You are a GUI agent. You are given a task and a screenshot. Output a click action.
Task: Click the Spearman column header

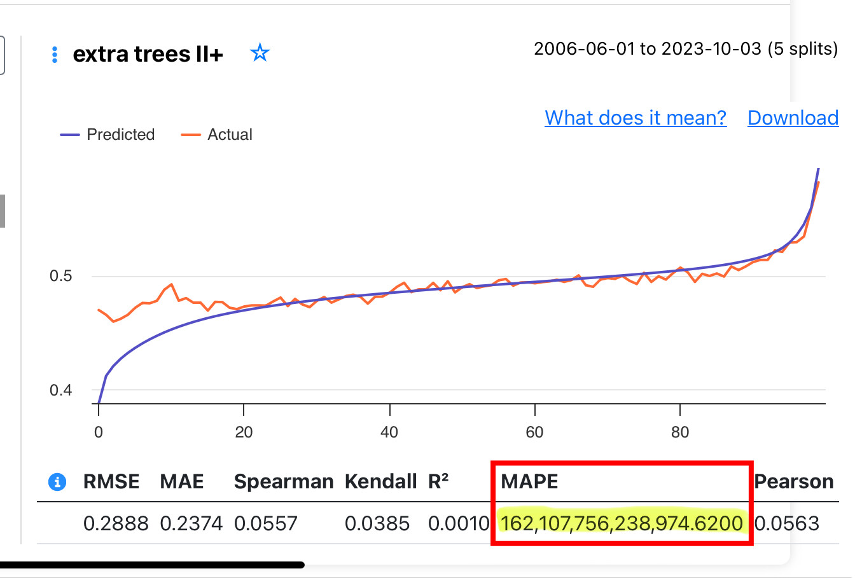coord(284,482)
